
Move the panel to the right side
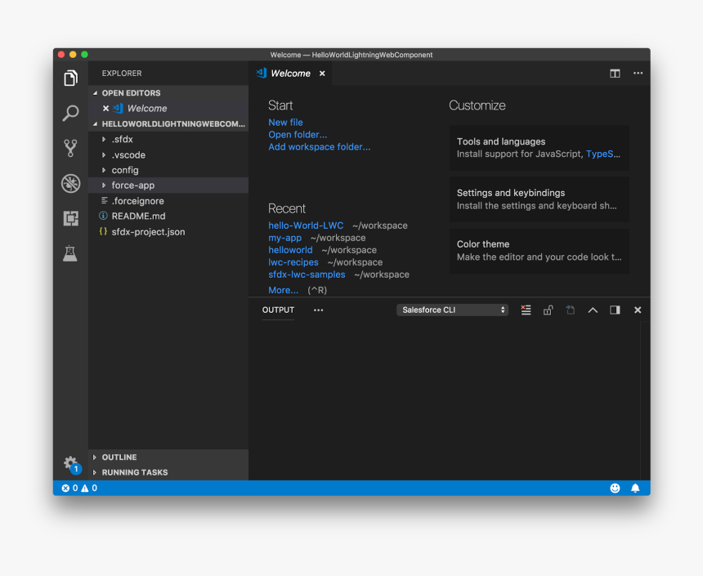(615, 310)
